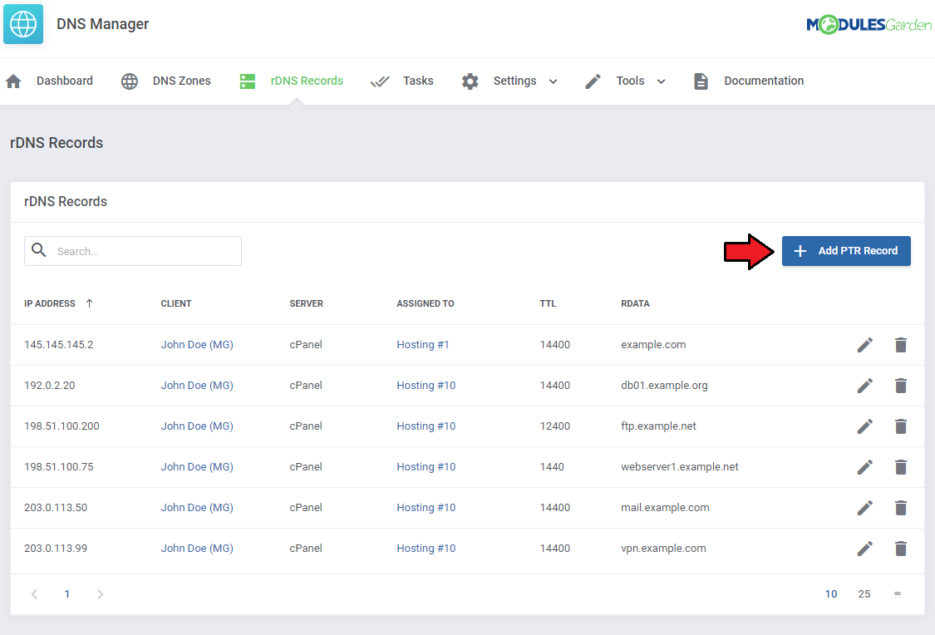
Task: Open the Settings menu label
Action: pos(514,81)
